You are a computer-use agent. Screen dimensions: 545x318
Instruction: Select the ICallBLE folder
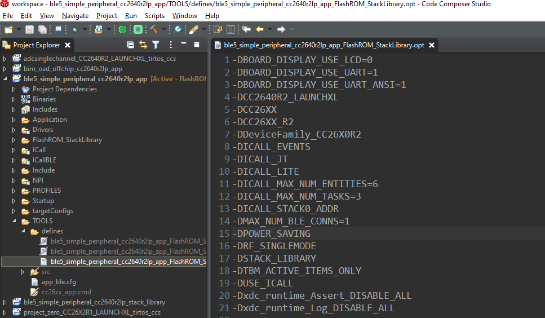pyautogui.click(x=44, y=160)
